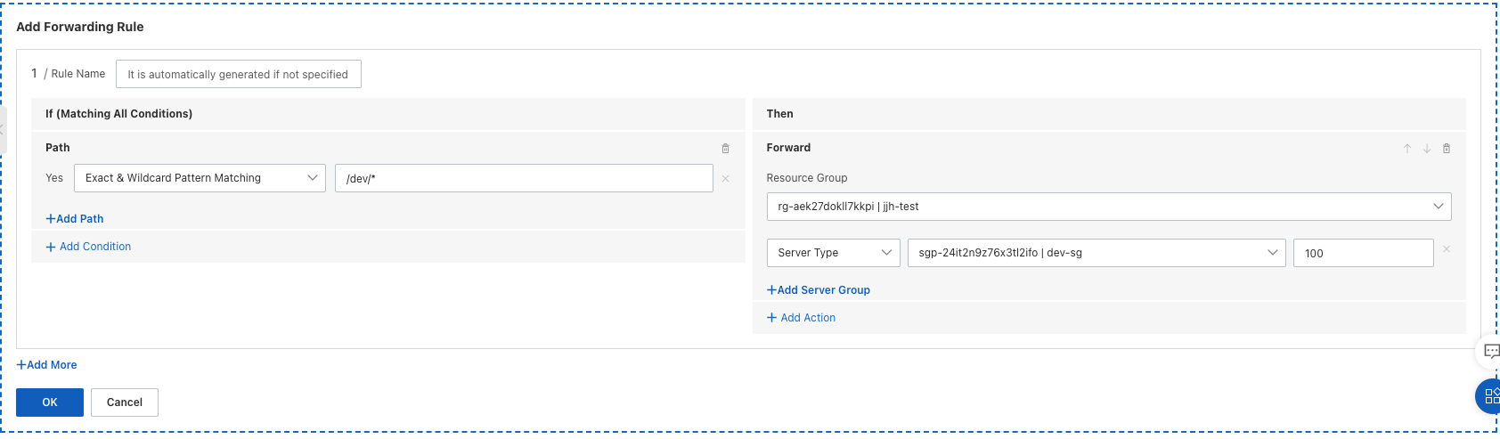The image size is (1500, 439).
Task: Delete the Path condition with trash icon
Action: pyautogui.click(x=725, y=149)
